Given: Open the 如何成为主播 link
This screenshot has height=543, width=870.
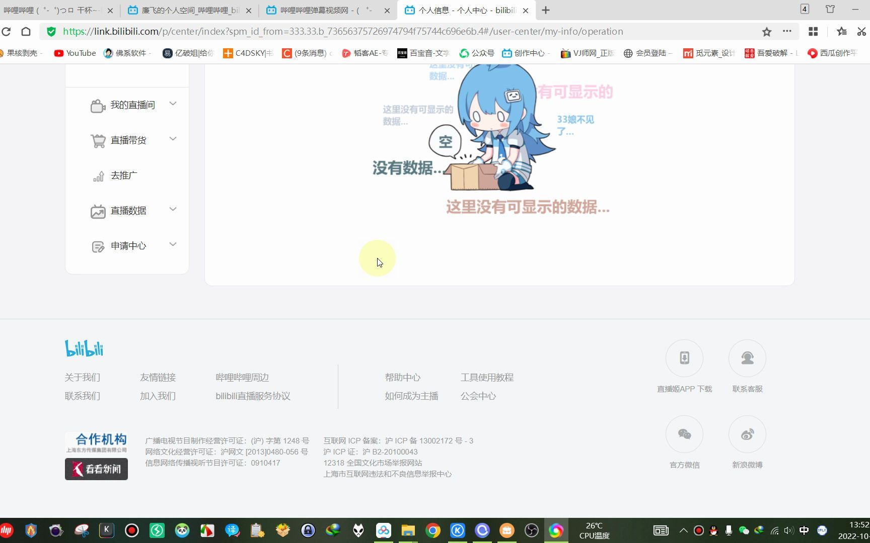Looking at the screenshot, I should 411,396.
